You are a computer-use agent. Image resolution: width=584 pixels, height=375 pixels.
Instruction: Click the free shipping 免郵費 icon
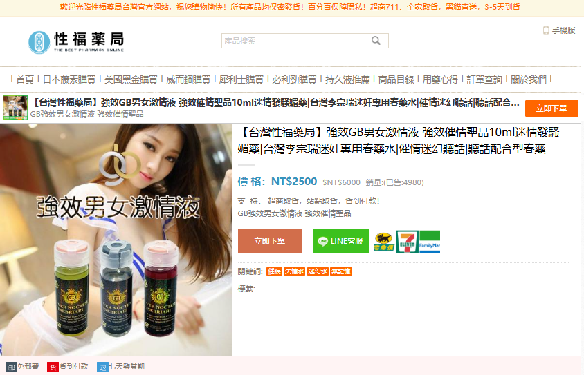(x=11, y=367)
